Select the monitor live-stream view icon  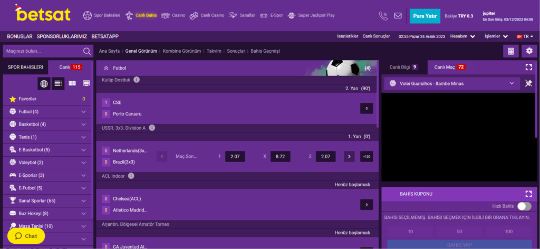click(x=86, y=83)
